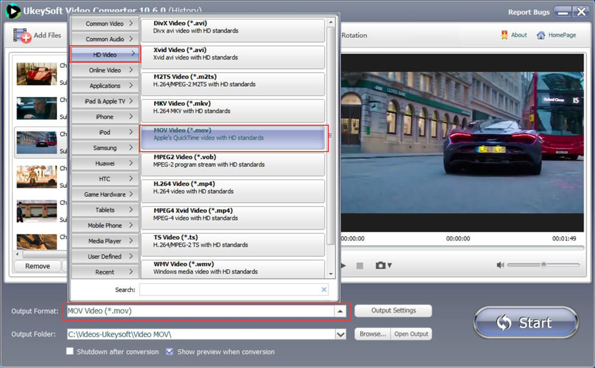The image size is (595, 368).
Task: Toggle Show preview when conversion checkbox
Action: (170, 351)
